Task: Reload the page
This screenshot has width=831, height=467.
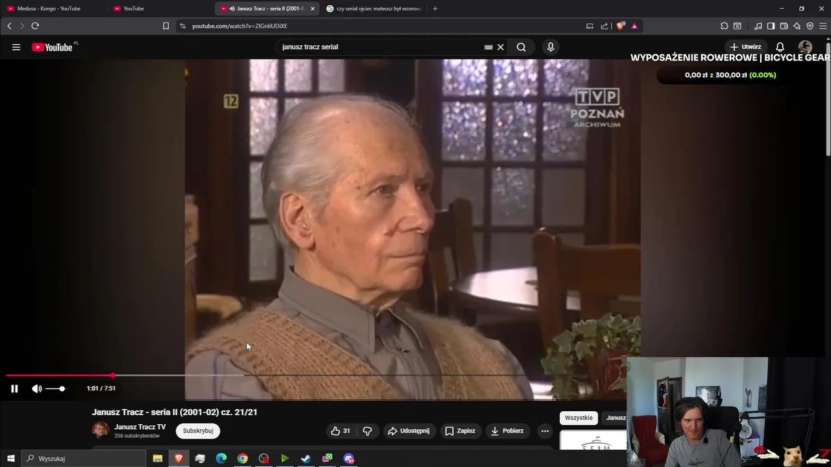Action: coord(35,26)
